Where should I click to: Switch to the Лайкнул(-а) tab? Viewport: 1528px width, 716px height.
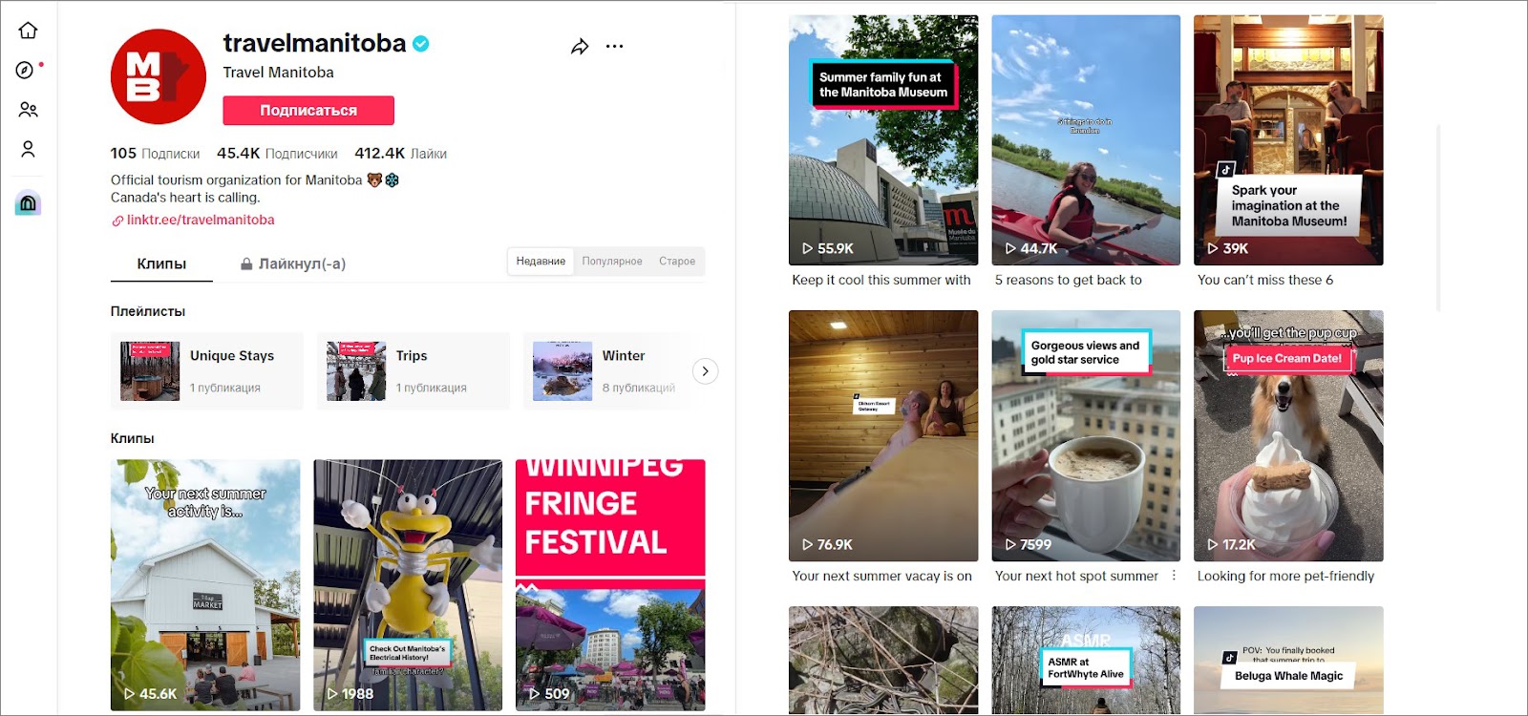(293, 263)
